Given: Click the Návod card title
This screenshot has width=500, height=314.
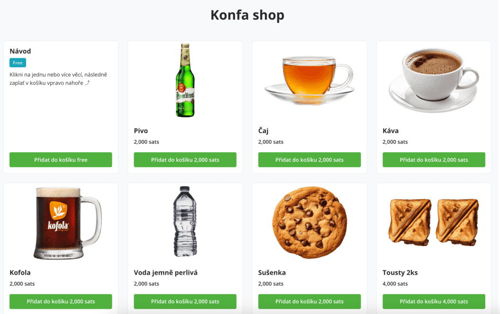Looking at the screenshot, I should 20,51.
